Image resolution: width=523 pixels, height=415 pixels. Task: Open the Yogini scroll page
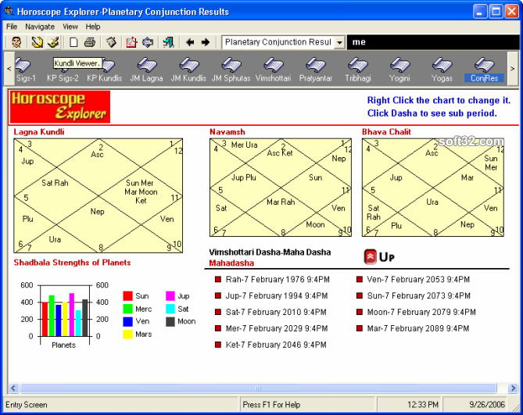click(x=399, y=70)
